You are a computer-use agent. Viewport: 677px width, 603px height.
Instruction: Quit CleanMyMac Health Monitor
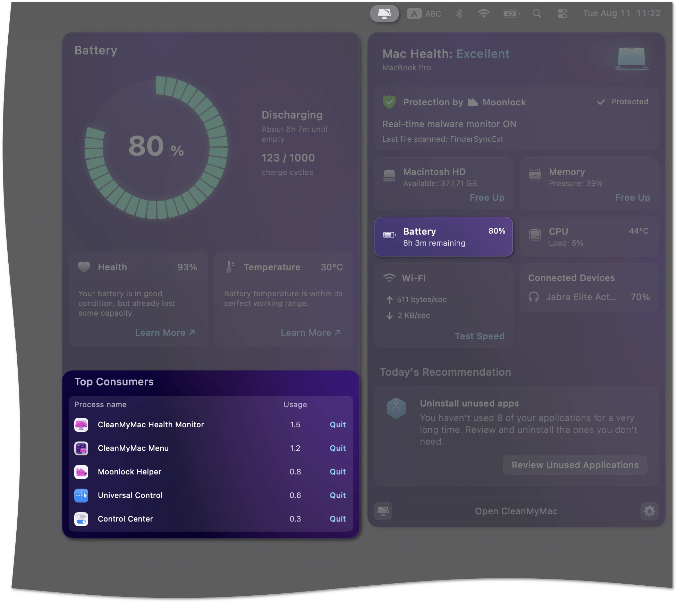338,425
